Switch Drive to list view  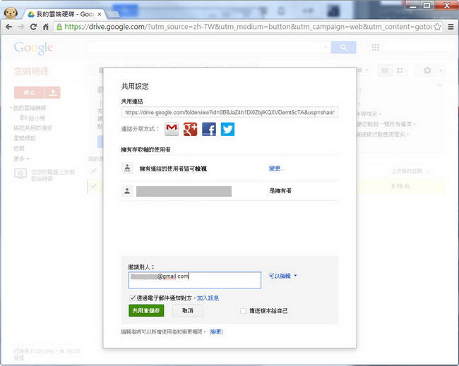pyautogui.click(x=386, y=71)
